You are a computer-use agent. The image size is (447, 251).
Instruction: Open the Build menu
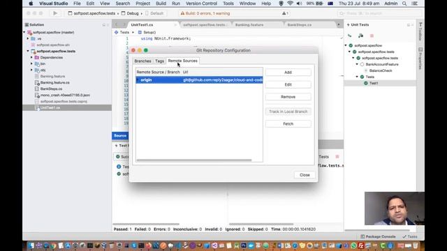161,3
